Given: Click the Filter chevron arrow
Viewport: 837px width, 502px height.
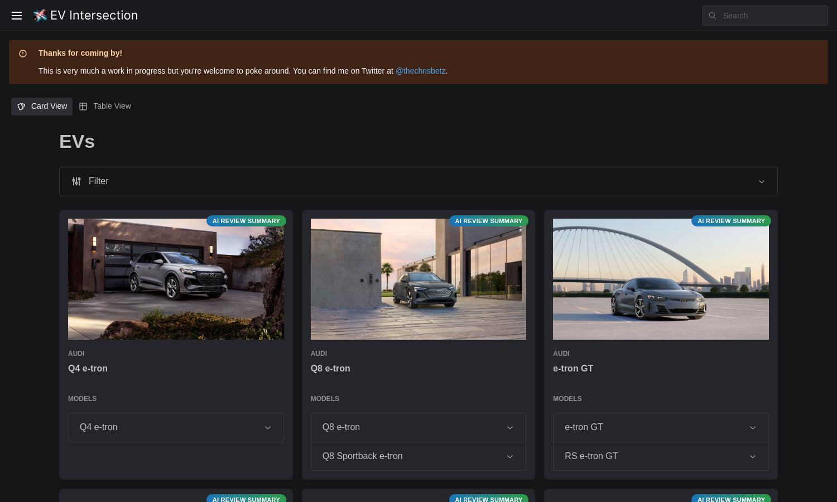Looking at the screenshot, I should (x=762, y=182).
